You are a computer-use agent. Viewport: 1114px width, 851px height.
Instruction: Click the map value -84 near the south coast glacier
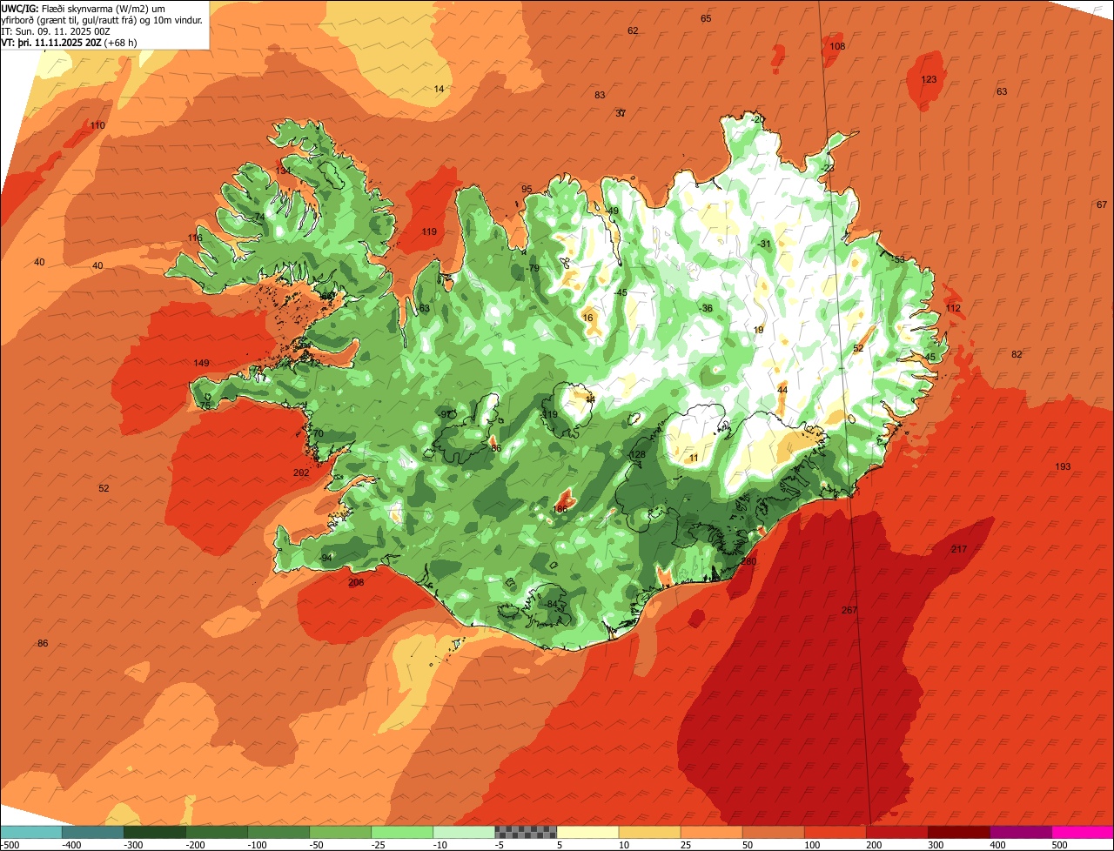coord(551,604)
